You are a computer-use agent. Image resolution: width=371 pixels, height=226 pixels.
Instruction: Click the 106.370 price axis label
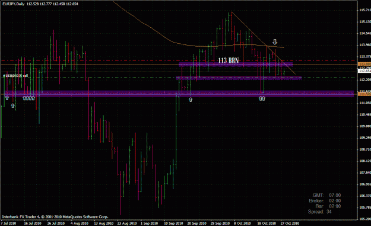click(x=364, y=196)
